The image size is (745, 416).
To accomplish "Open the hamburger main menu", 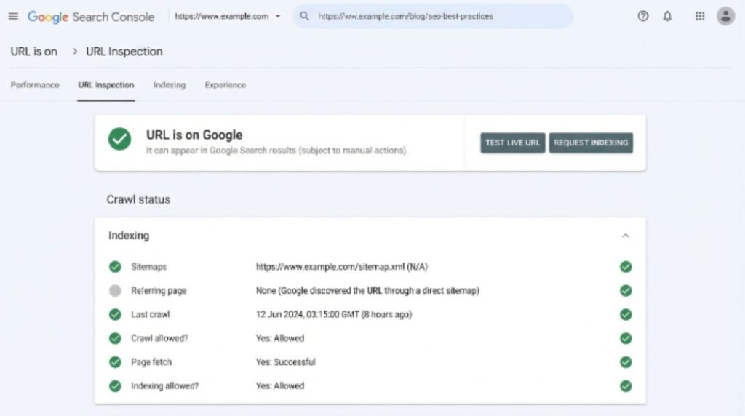I will pos(13,16).
